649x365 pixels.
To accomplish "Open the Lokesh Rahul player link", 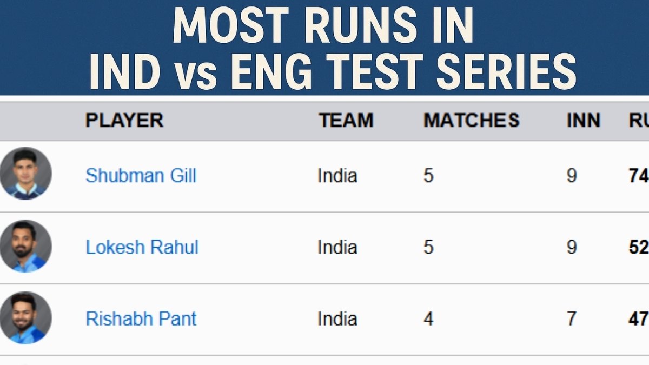I will click(x=142, y=247).
